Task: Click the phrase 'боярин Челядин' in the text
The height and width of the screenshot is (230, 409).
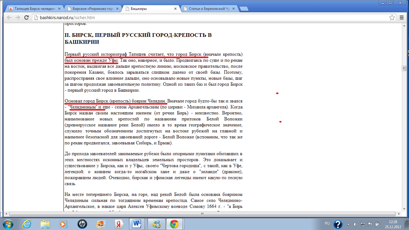Action: point(149,101)
